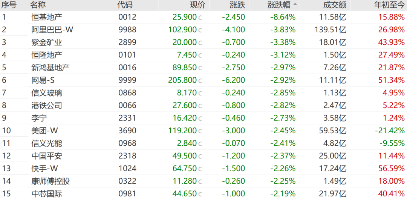This screenshot has height=199, width=407.
Task: Select 康师傅控股 stock name
Action: point(50,181)
